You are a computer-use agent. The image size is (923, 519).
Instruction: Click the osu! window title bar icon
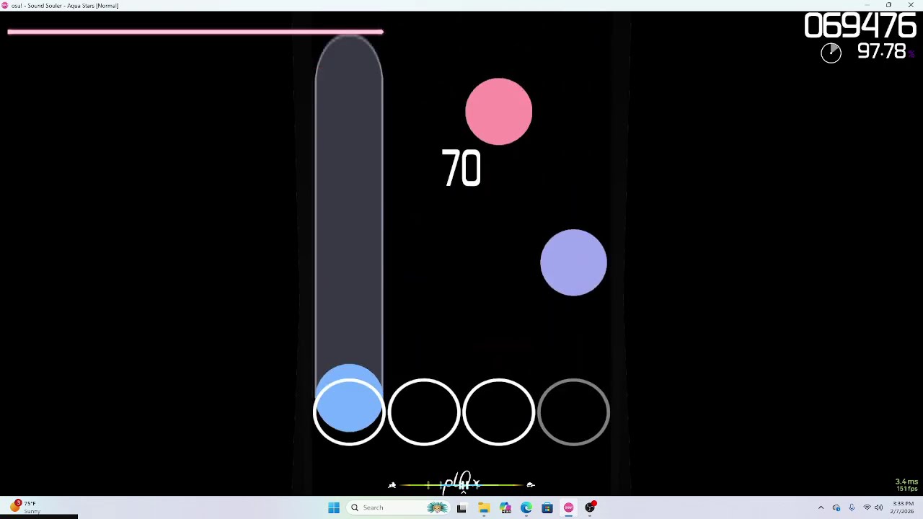[x=5, y=5]
